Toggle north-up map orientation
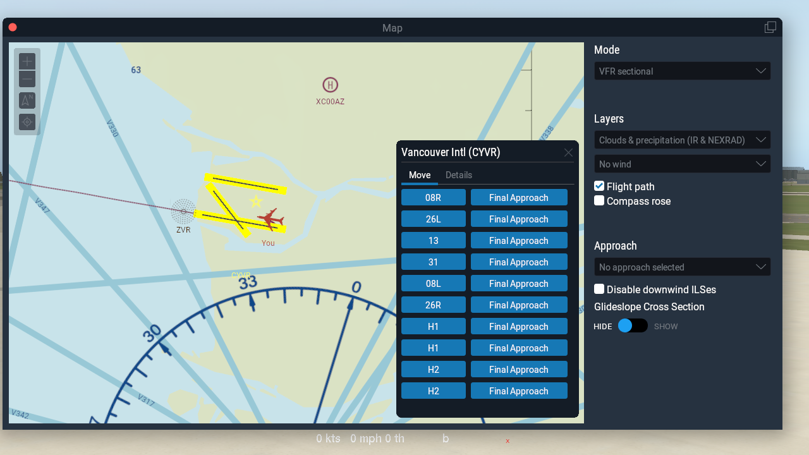Screen dimensions: 809x455 (x=27, y=100)
